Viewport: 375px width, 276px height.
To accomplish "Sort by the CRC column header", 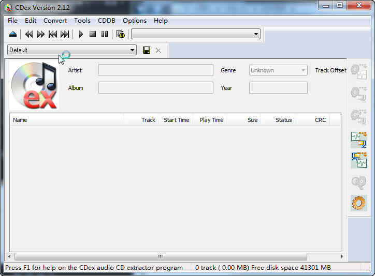I will (313, 120).
